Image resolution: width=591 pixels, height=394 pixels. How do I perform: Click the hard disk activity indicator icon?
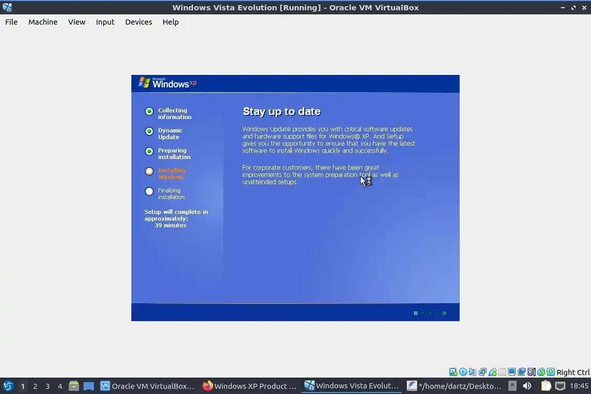tap(453, 372)
